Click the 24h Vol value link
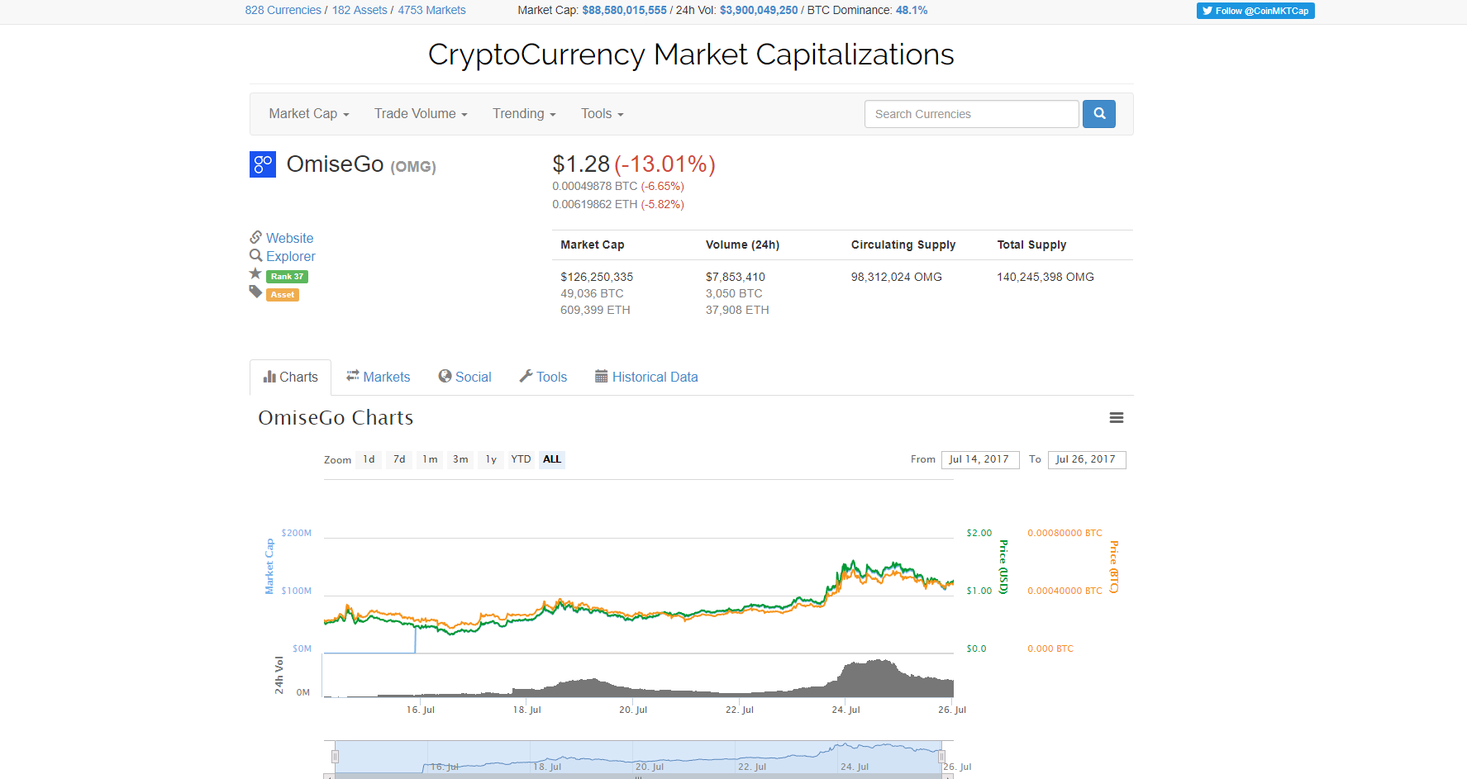This screenshot has width=1467, height=779. pos(759,10)
